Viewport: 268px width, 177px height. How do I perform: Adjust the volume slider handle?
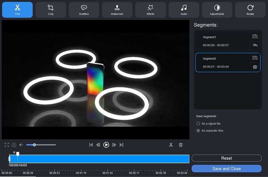pos(34,145)
